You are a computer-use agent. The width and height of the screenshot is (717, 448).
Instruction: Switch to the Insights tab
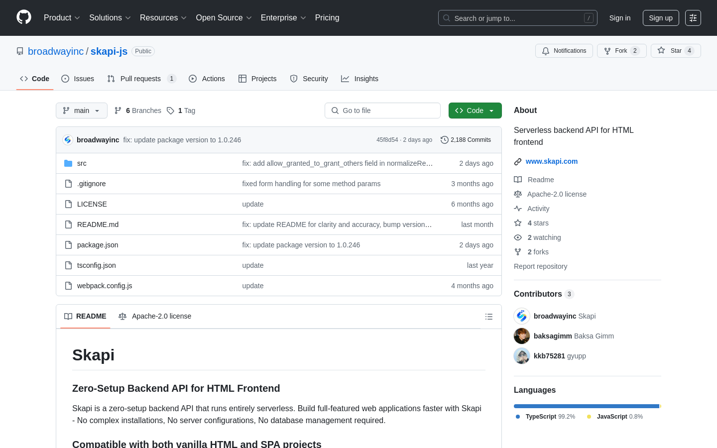pos(359,79)
